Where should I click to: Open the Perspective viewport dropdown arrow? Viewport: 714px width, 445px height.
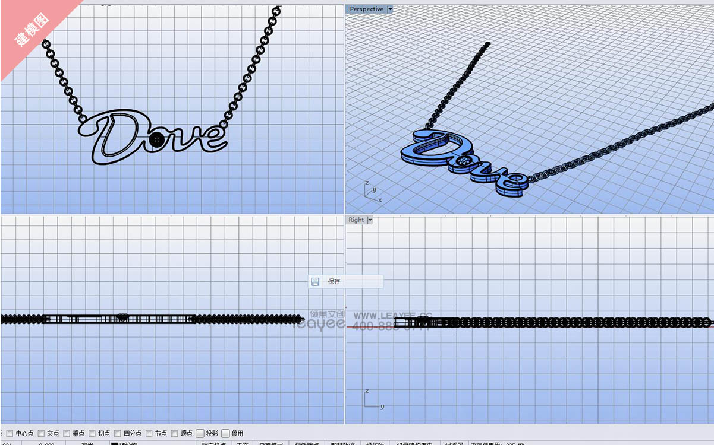point(390,9)
